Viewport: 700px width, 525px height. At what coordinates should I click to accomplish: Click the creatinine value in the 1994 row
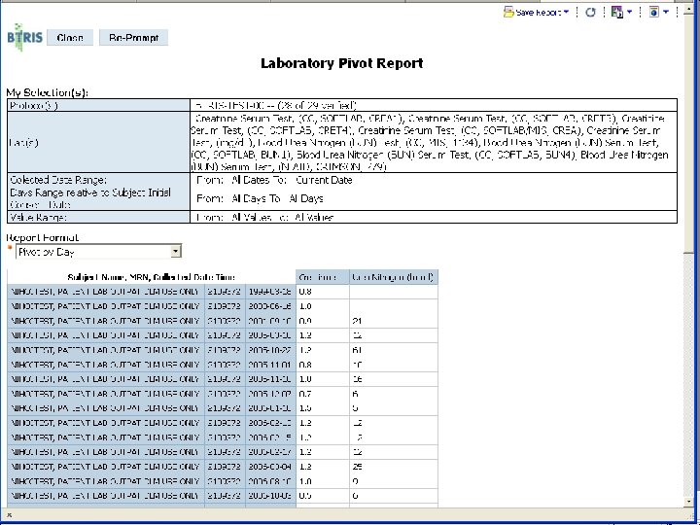coord(305,292)
